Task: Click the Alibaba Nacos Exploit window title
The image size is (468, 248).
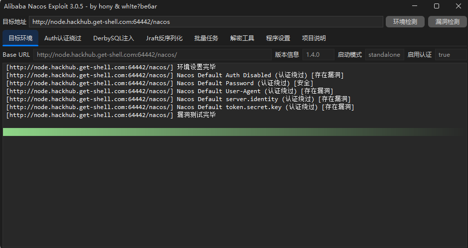Action: click(80, 6)
